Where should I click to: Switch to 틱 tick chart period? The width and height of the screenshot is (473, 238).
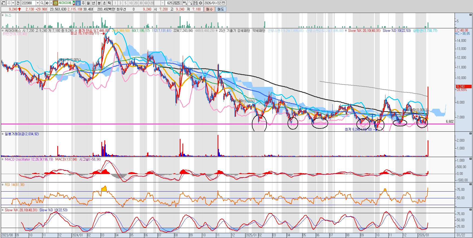coord(109,3)
